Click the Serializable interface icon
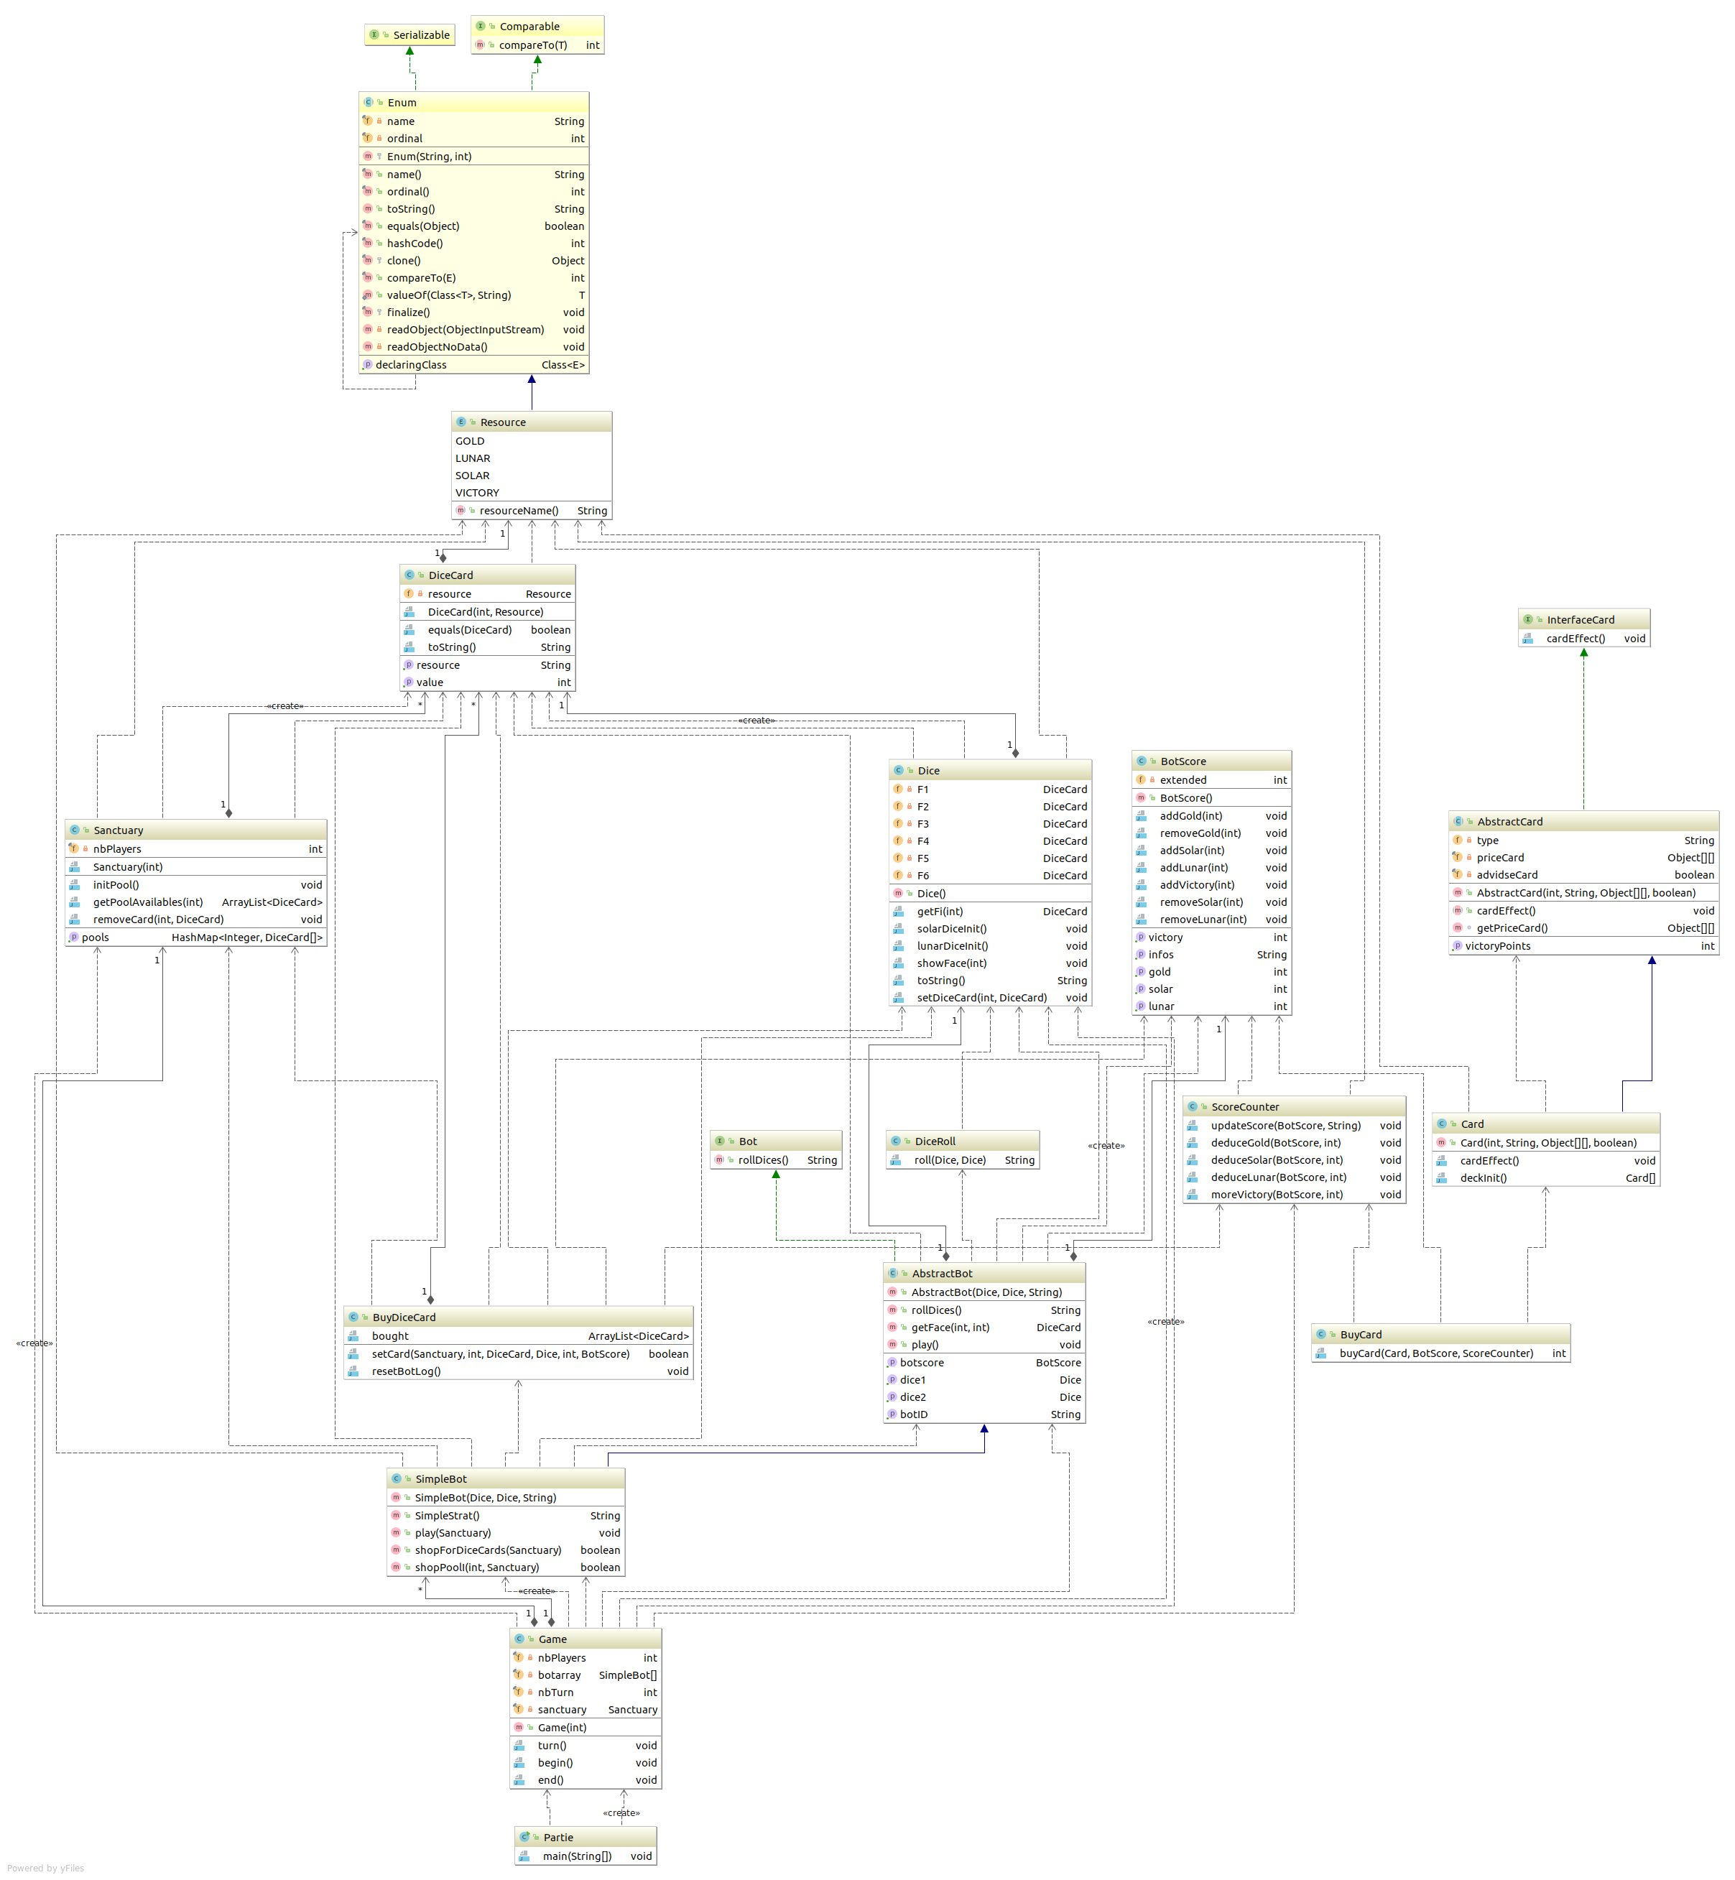This screenshot has width=1735, height=1880. [374, 34]
